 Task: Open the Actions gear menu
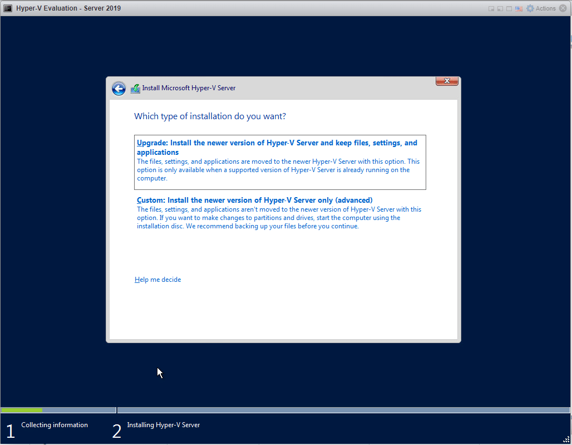click(x=541, y=8)
